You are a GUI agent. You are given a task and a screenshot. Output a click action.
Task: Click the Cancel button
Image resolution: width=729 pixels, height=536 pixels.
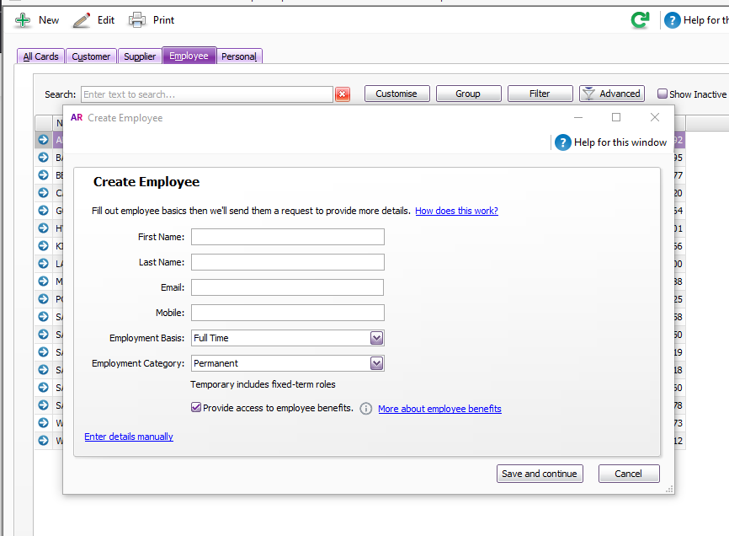click(x=628, y=474)
